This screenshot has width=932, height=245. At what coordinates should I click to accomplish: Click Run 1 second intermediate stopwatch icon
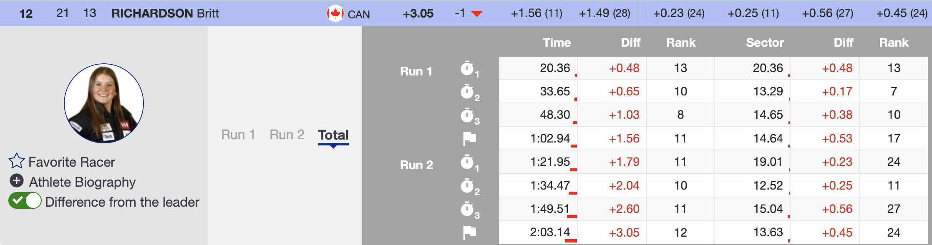point(468,92)
